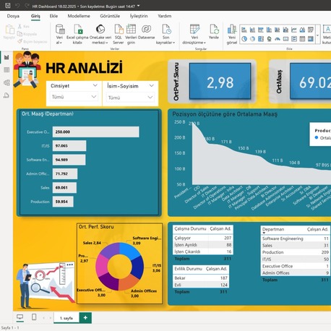Image resolution: width=331 pixels, height=331 pixels.
Task: Click 'İşten Ayrıldı' row in table
Action: 203,245
